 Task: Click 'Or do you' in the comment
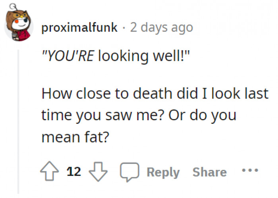pos(202,116)
